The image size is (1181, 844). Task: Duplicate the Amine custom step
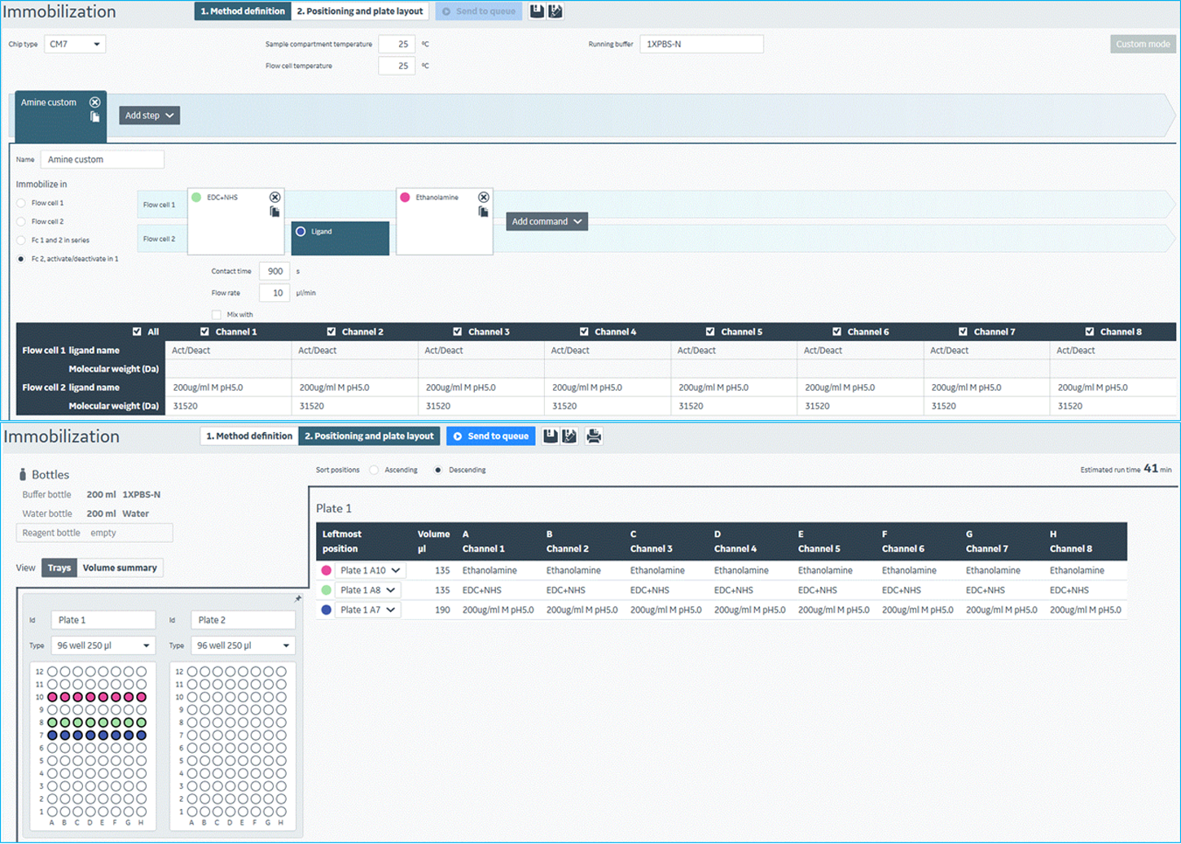coord(95,117)
